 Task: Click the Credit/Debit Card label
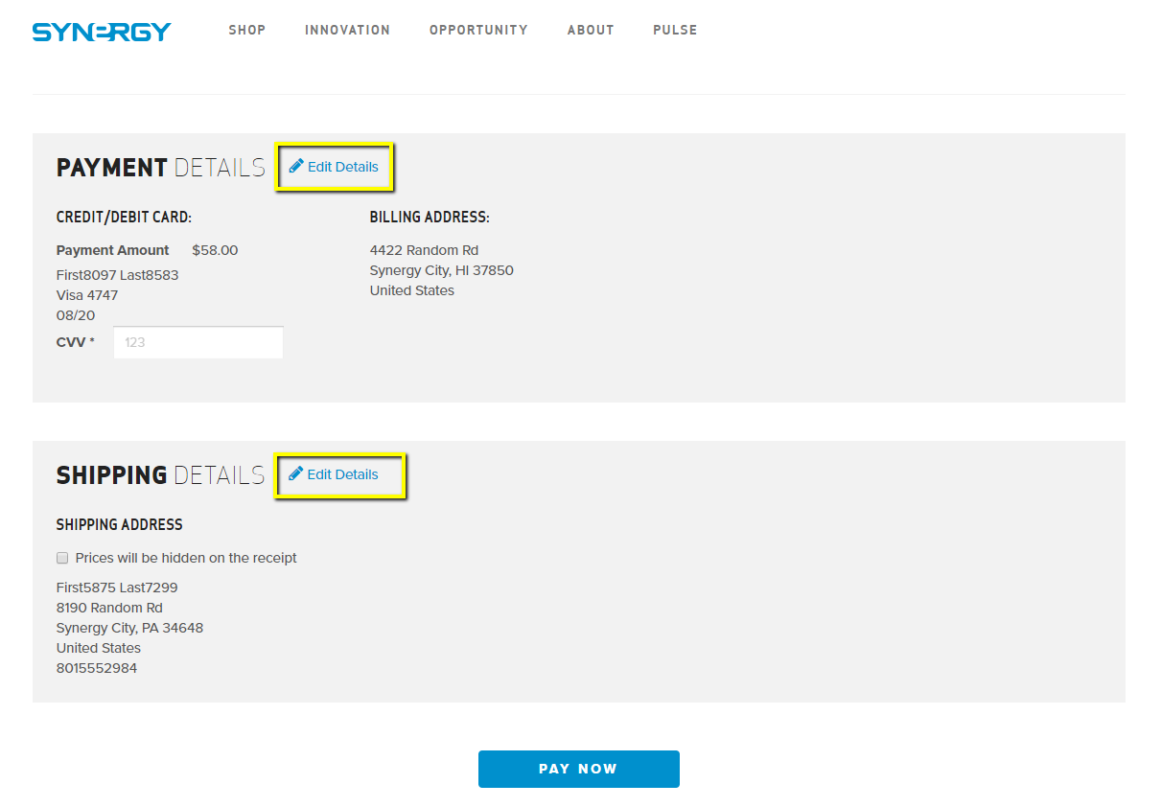[x=124, y=218]
